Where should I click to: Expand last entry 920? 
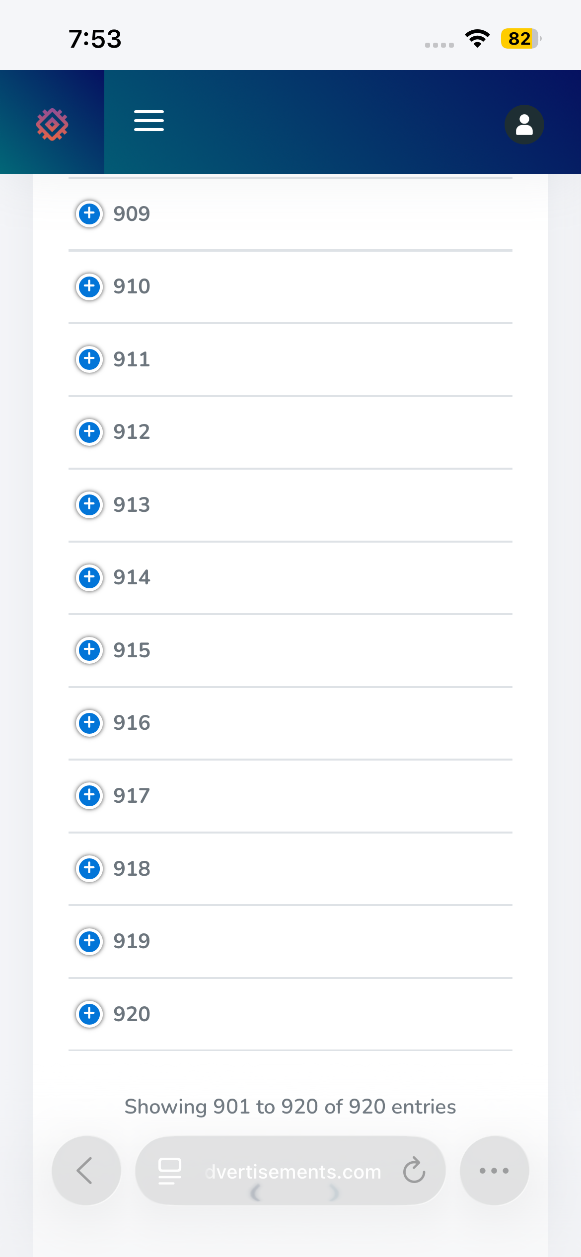(x=89, y=1014)
